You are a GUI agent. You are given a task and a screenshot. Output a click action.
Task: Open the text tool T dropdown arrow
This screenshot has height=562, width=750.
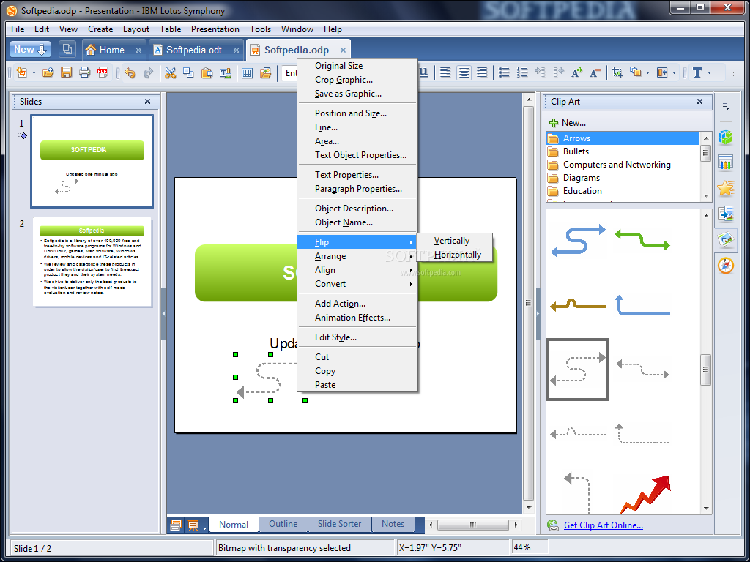coord(709,73)
